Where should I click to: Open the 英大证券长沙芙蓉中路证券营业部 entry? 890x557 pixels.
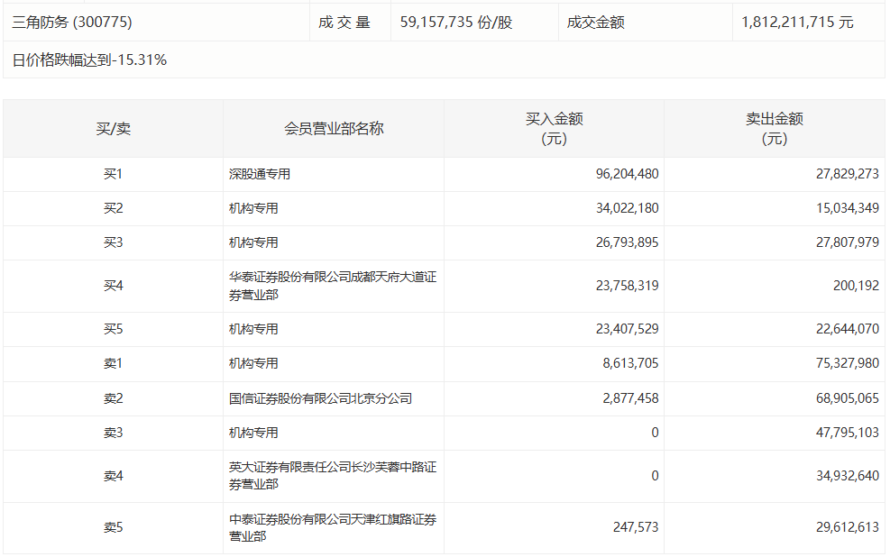click(x=332, y=475)
